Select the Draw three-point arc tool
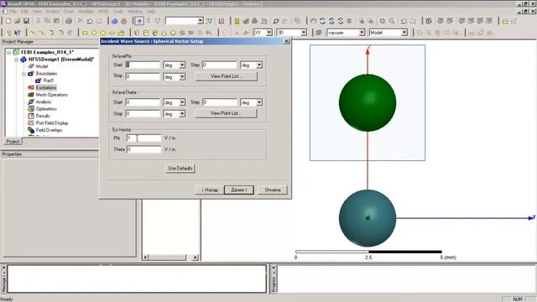The height and width of the screenshot is (302, 537). 51,33
